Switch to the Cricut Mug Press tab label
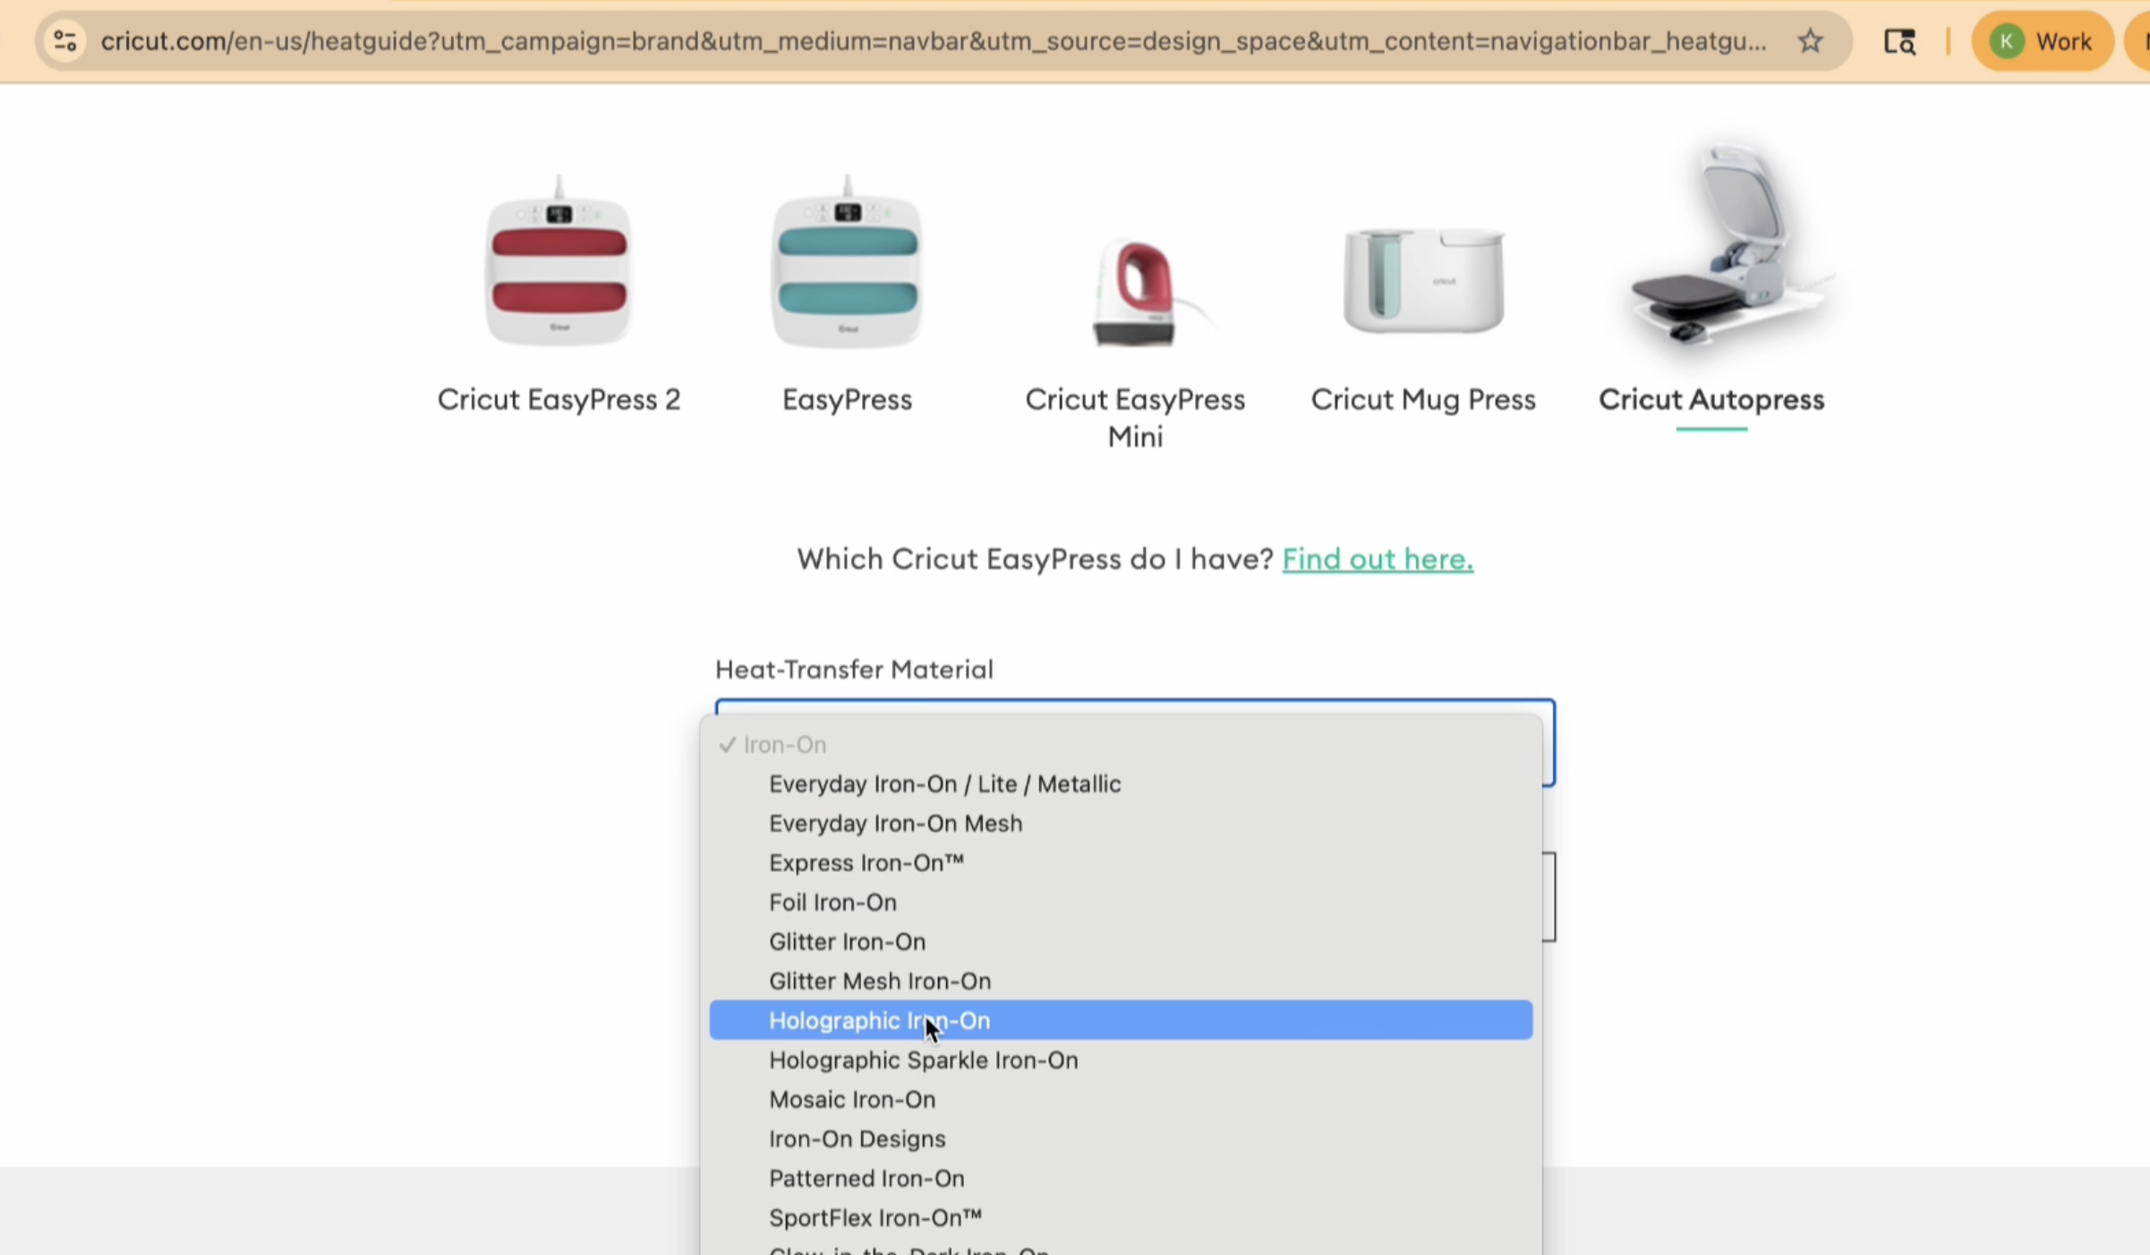 pyautogui.click(x=1423, y=399)
